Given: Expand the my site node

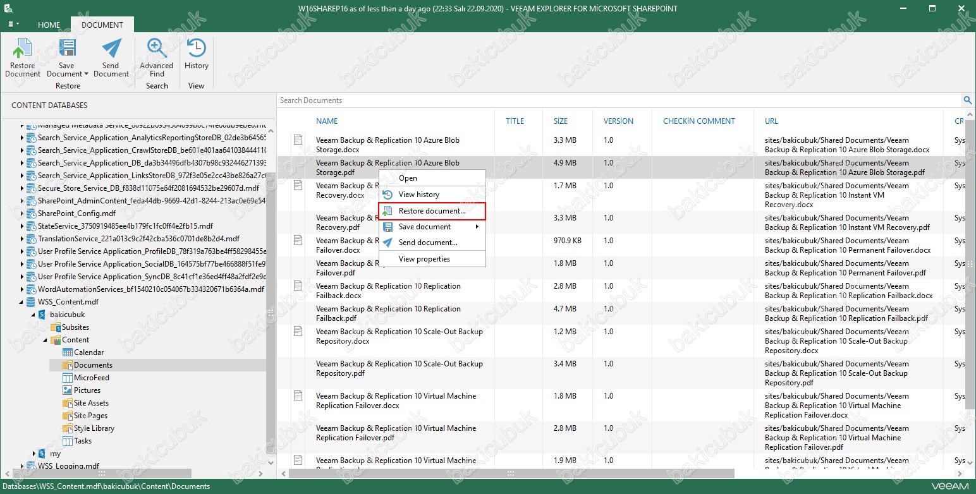Looking at the screenshot, I should coord(34,454).
